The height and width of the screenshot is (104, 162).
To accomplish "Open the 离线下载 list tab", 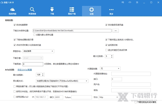I will (x=72, y=11).
